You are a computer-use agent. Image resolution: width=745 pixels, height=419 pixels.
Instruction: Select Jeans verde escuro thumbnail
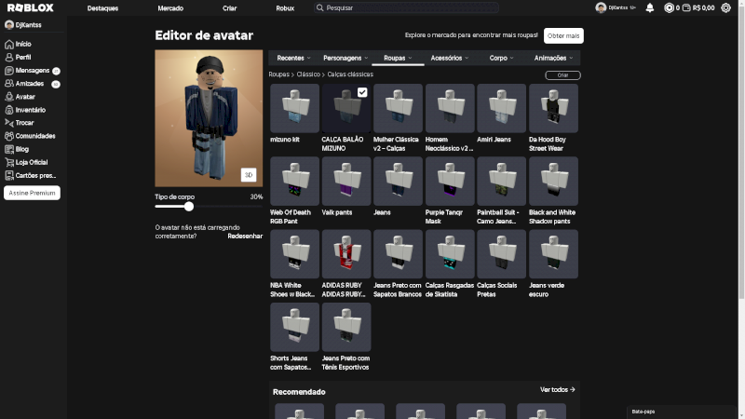(x=553, y=254)
